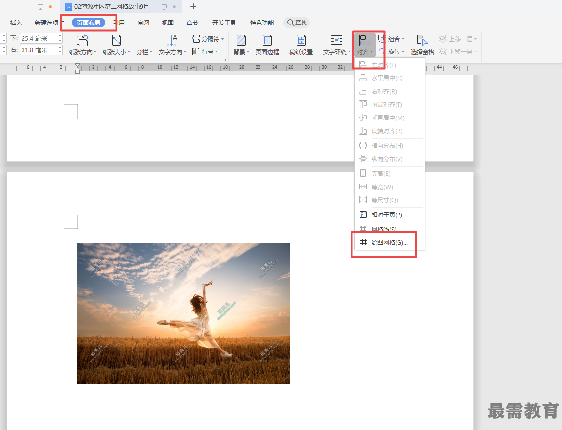The image size is (562, 430).
Task: Click the 顶端对齐 icon in menu
Action: coord(363,104)
